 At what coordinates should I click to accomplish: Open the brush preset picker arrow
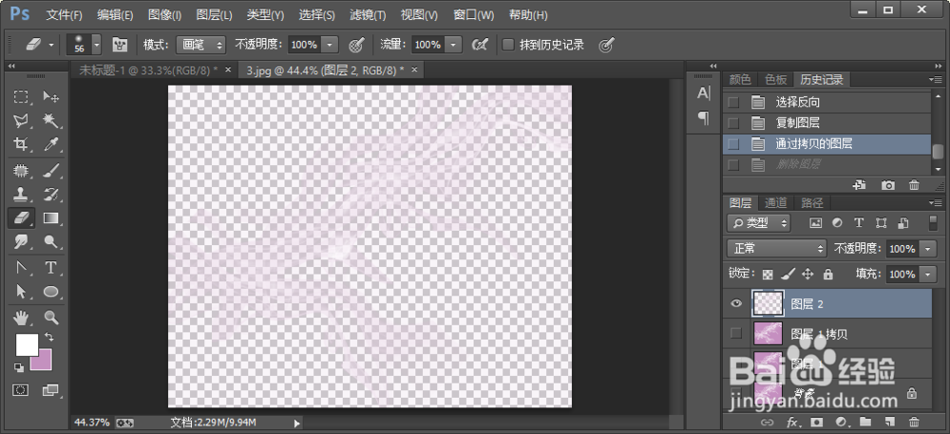point(96,45)
